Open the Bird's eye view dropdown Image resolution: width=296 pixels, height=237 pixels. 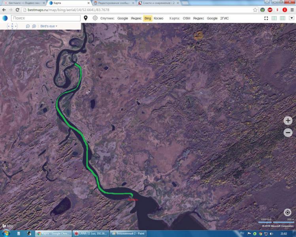point(49,26)
